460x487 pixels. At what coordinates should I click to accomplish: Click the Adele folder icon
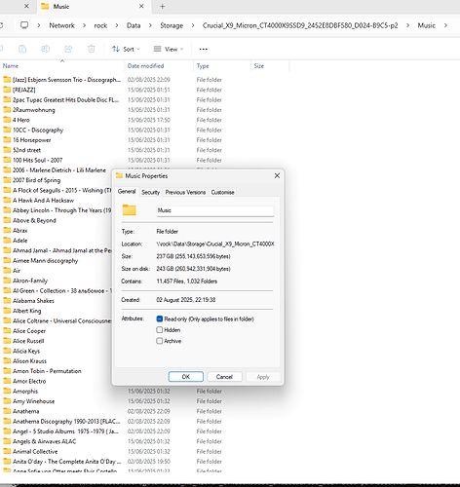pos(7,241)
